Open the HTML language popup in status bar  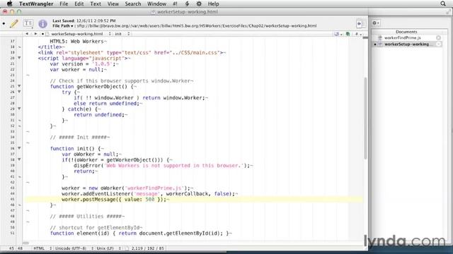tap(42, 248)
